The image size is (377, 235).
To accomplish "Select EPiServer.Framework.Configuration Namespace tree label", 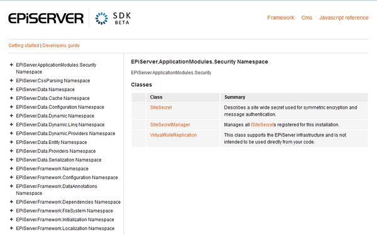I will pyautogui.click(x=67, y=178).
